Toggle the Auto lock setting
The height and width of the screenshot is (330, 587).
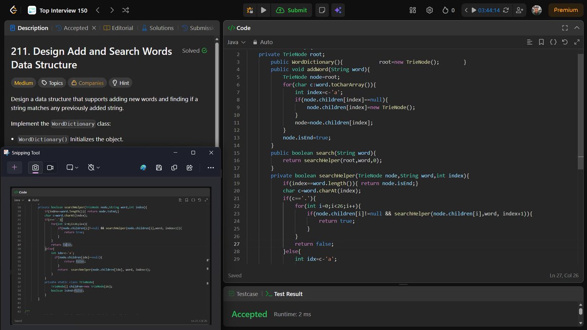point(263,42)
